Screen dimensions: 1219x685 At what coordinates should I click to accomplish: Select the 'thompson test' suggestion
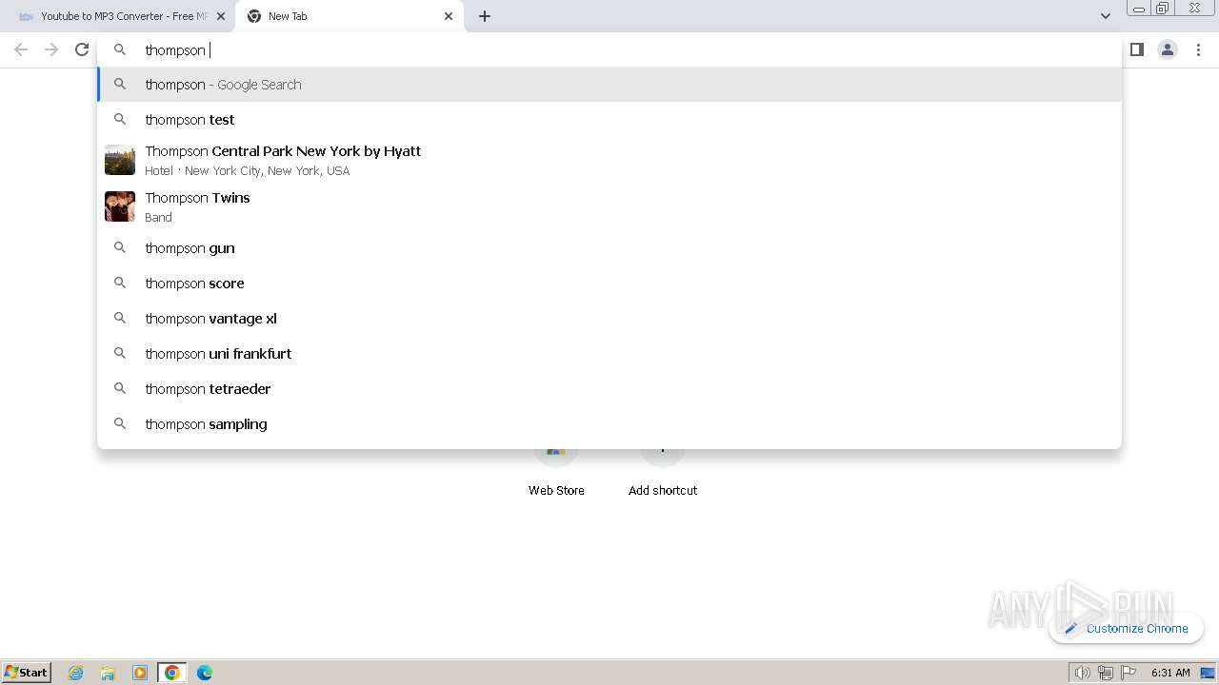609,120
